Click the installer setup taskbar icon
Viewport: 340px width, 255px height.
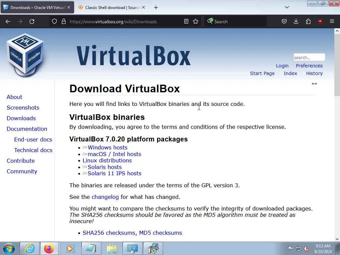click(153, 248)
